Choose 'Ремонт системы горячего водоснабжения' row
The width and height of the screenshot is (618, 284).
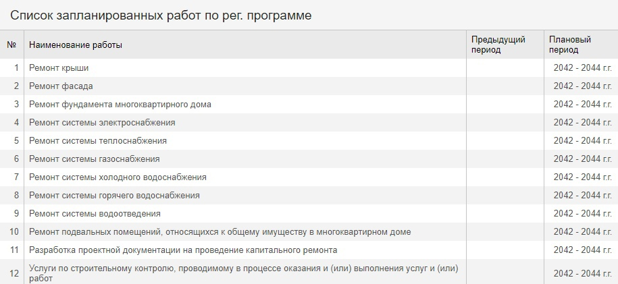114,196
